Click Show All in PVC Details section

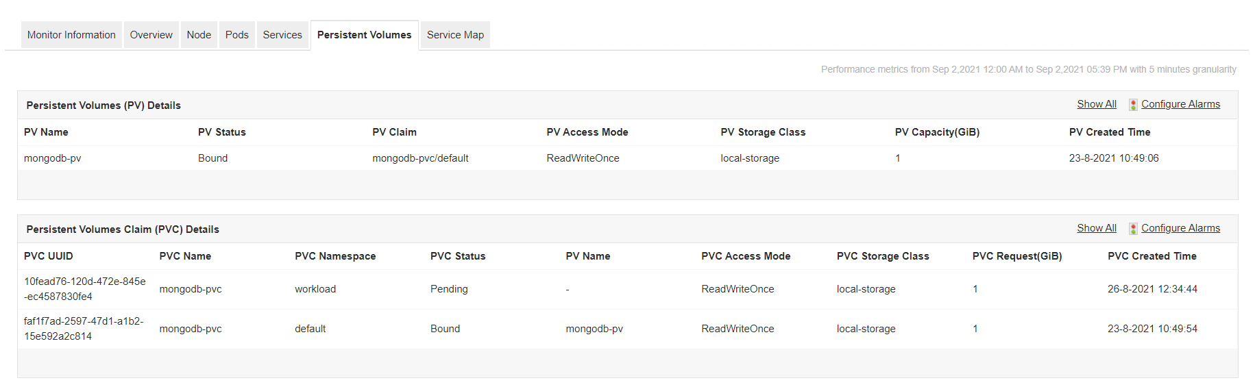tap(1096, 228)
